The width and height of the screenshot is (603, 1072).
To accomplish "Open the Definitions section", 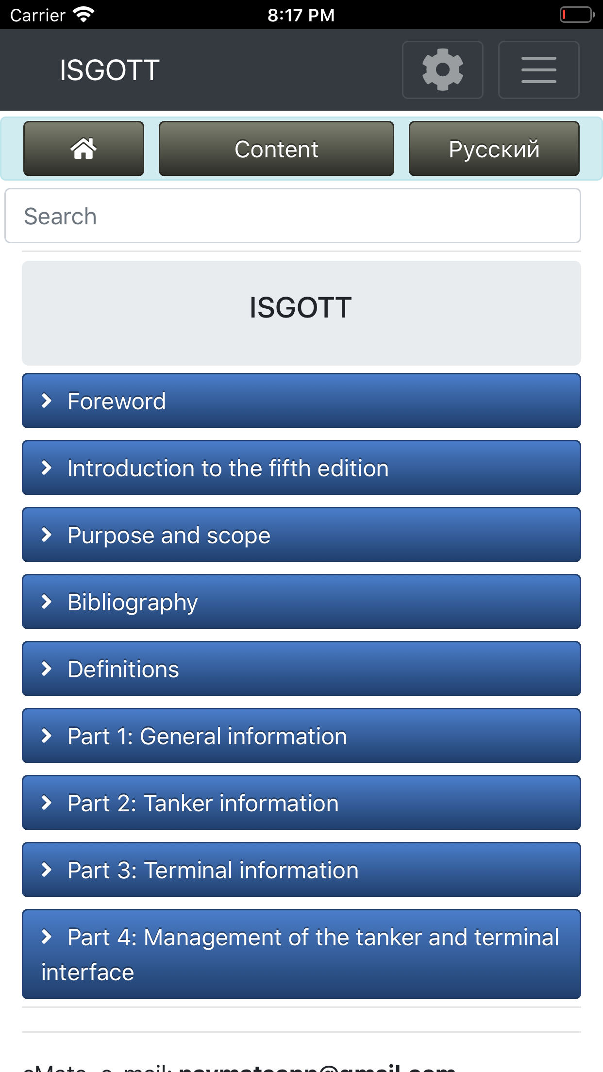I will pos(301,669).
